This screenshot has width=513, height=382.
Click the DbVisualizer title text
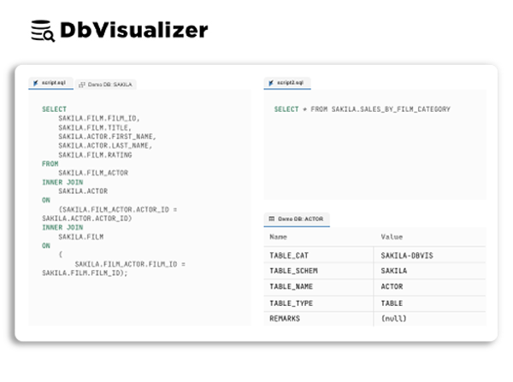point(134,30)
